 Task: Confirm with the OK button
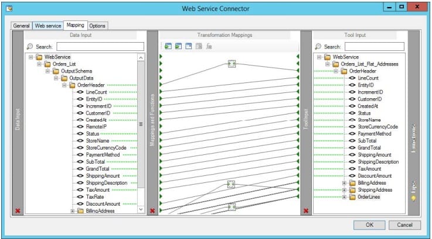(369, 225)
